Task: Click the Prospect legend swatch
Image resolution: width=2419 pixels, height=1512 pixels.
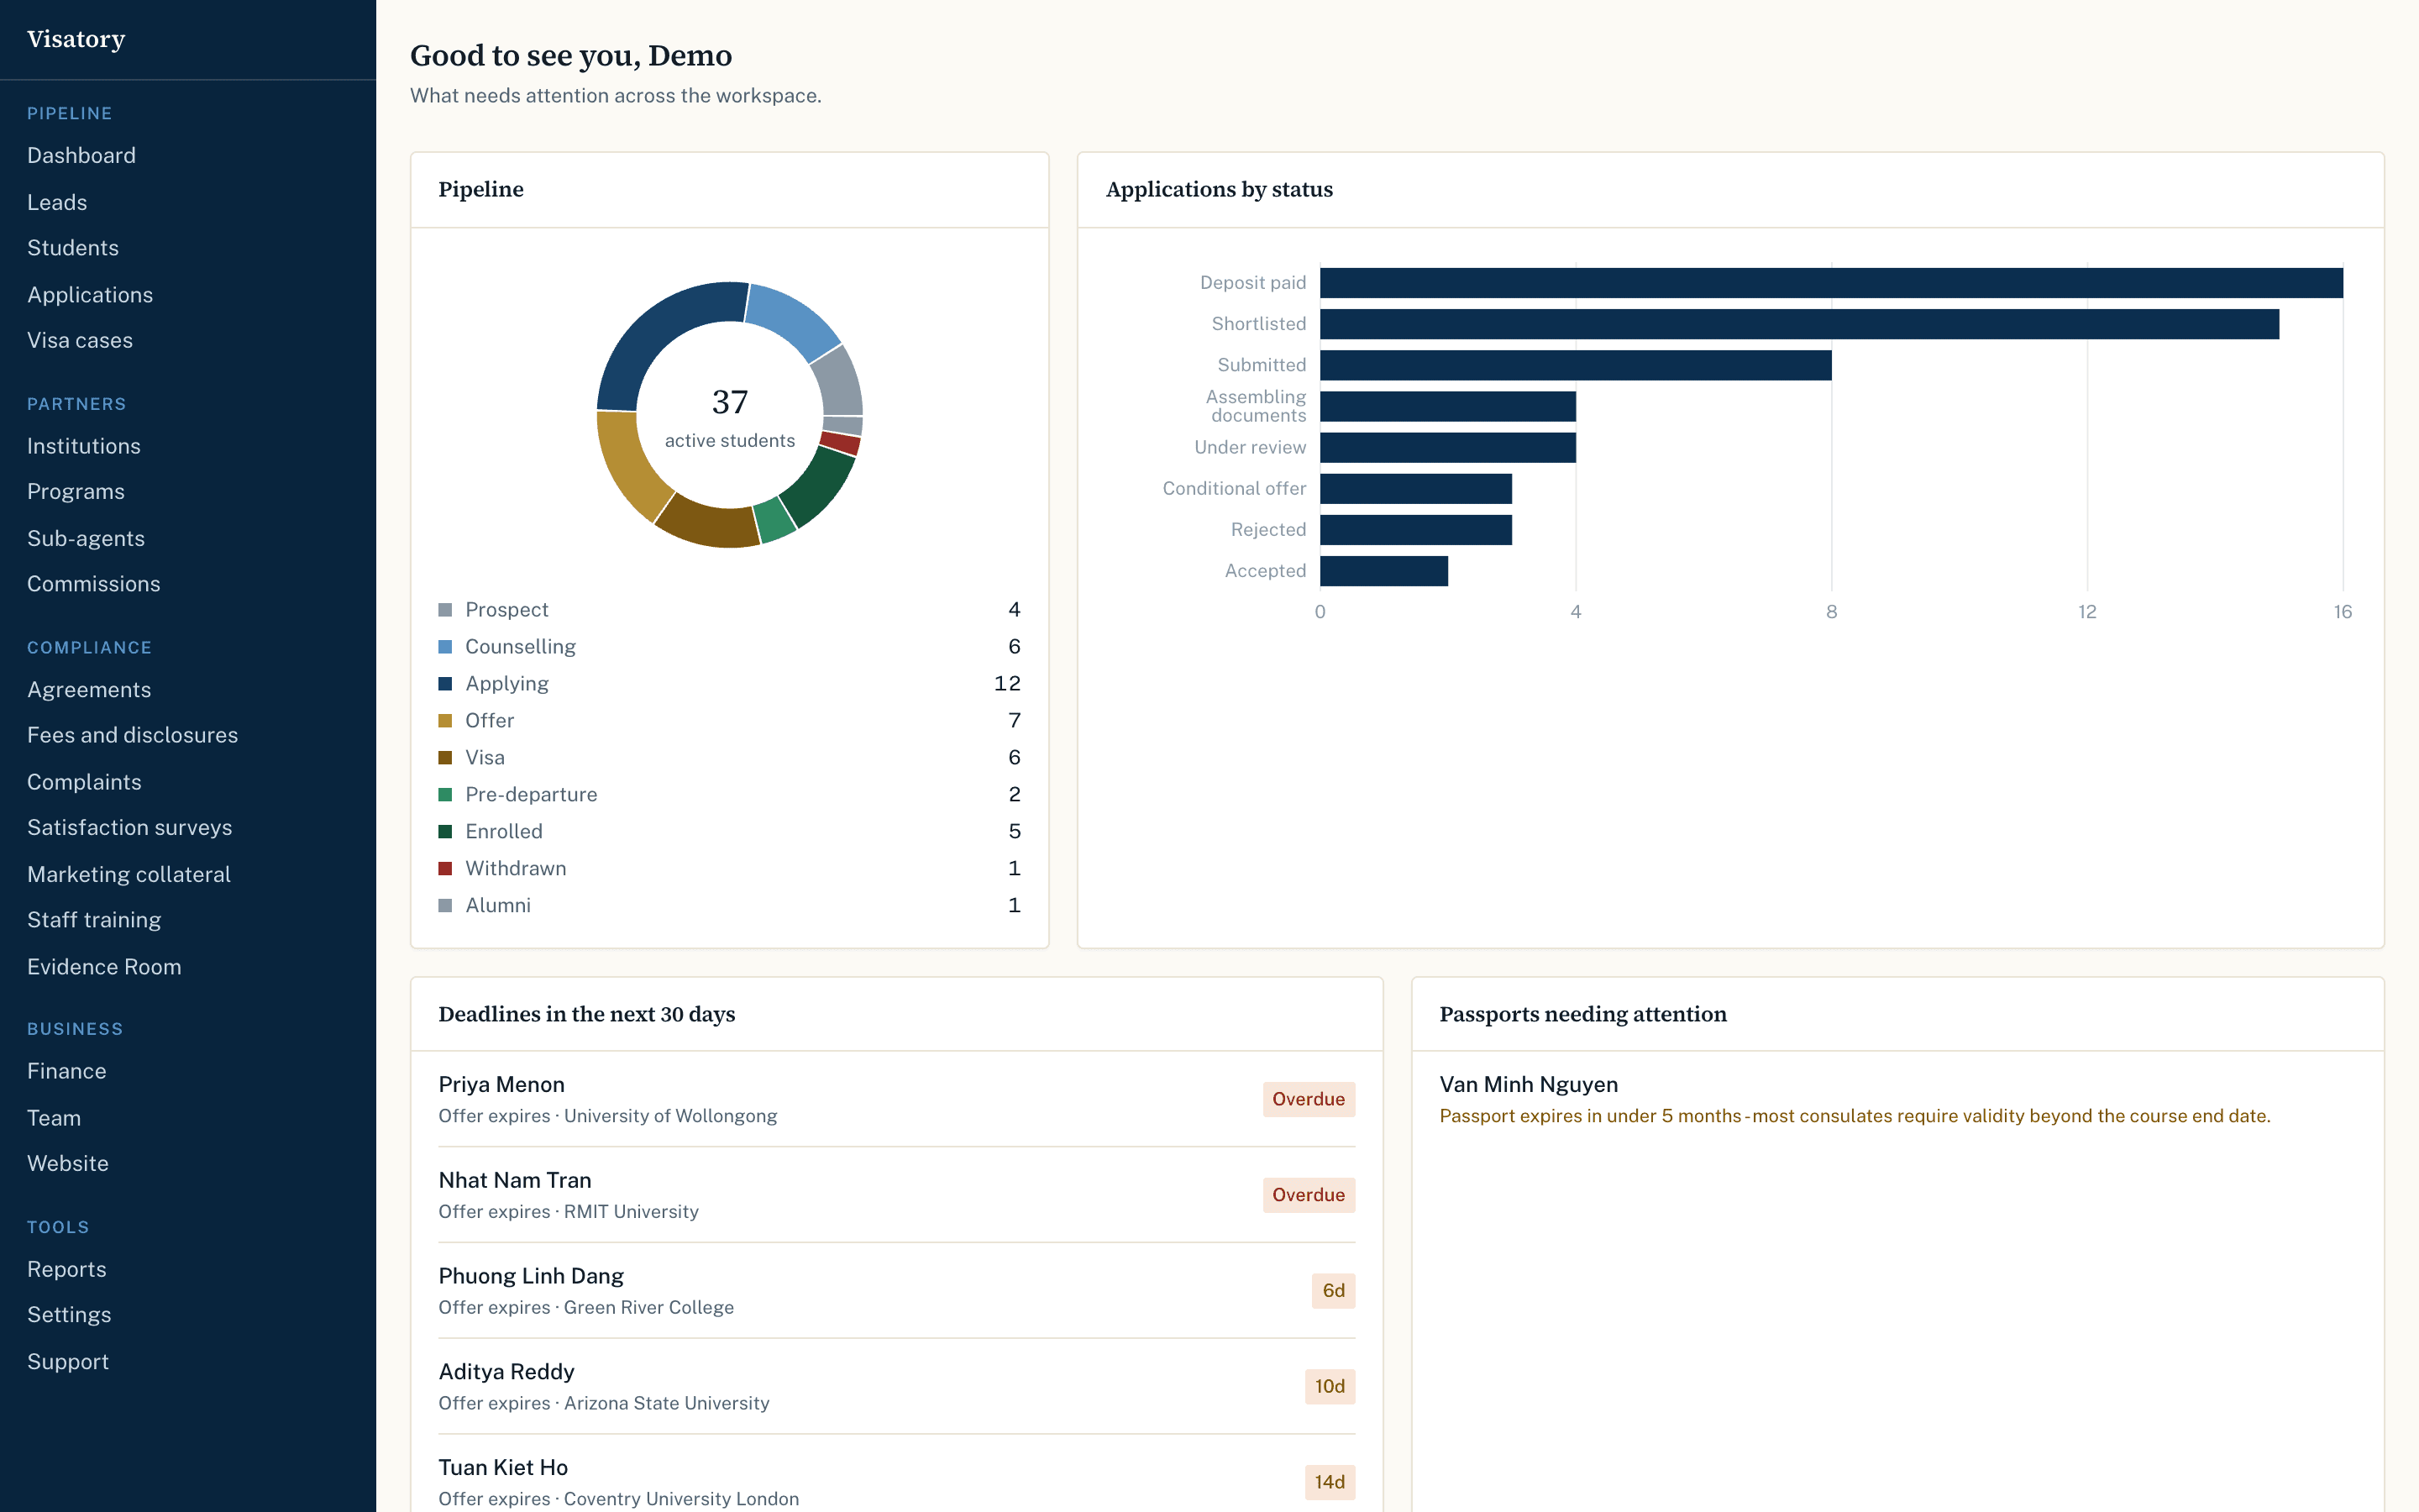Action: click(x=445, y=610)
